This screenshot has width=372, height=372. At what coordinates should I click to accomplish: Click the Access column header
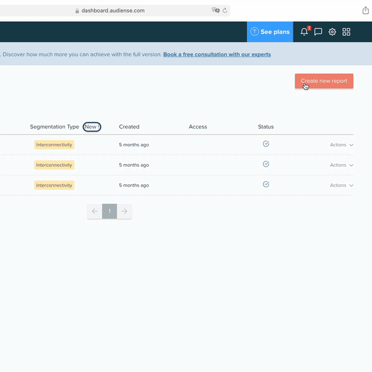[198, 126]
